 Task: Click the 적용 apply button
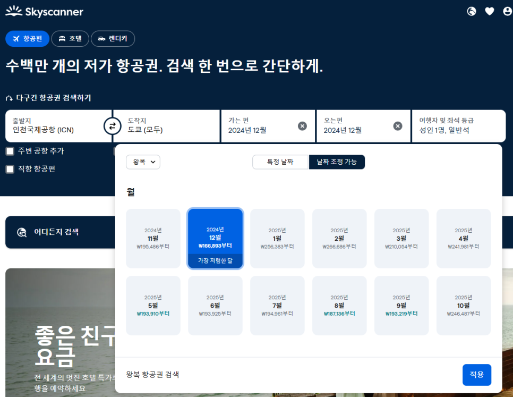point(477,375)
